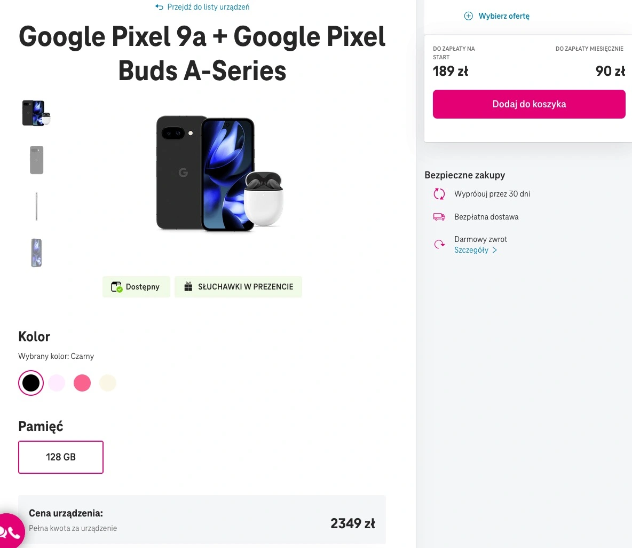This screenshot has width=632, height=548.
Task: Choose the coral pink color swatch
Action: click(x=82, y=382)
